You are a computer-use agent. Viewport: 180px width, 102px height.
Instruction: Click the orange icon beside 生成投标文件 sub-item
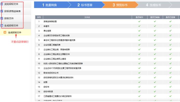(5, 32)
